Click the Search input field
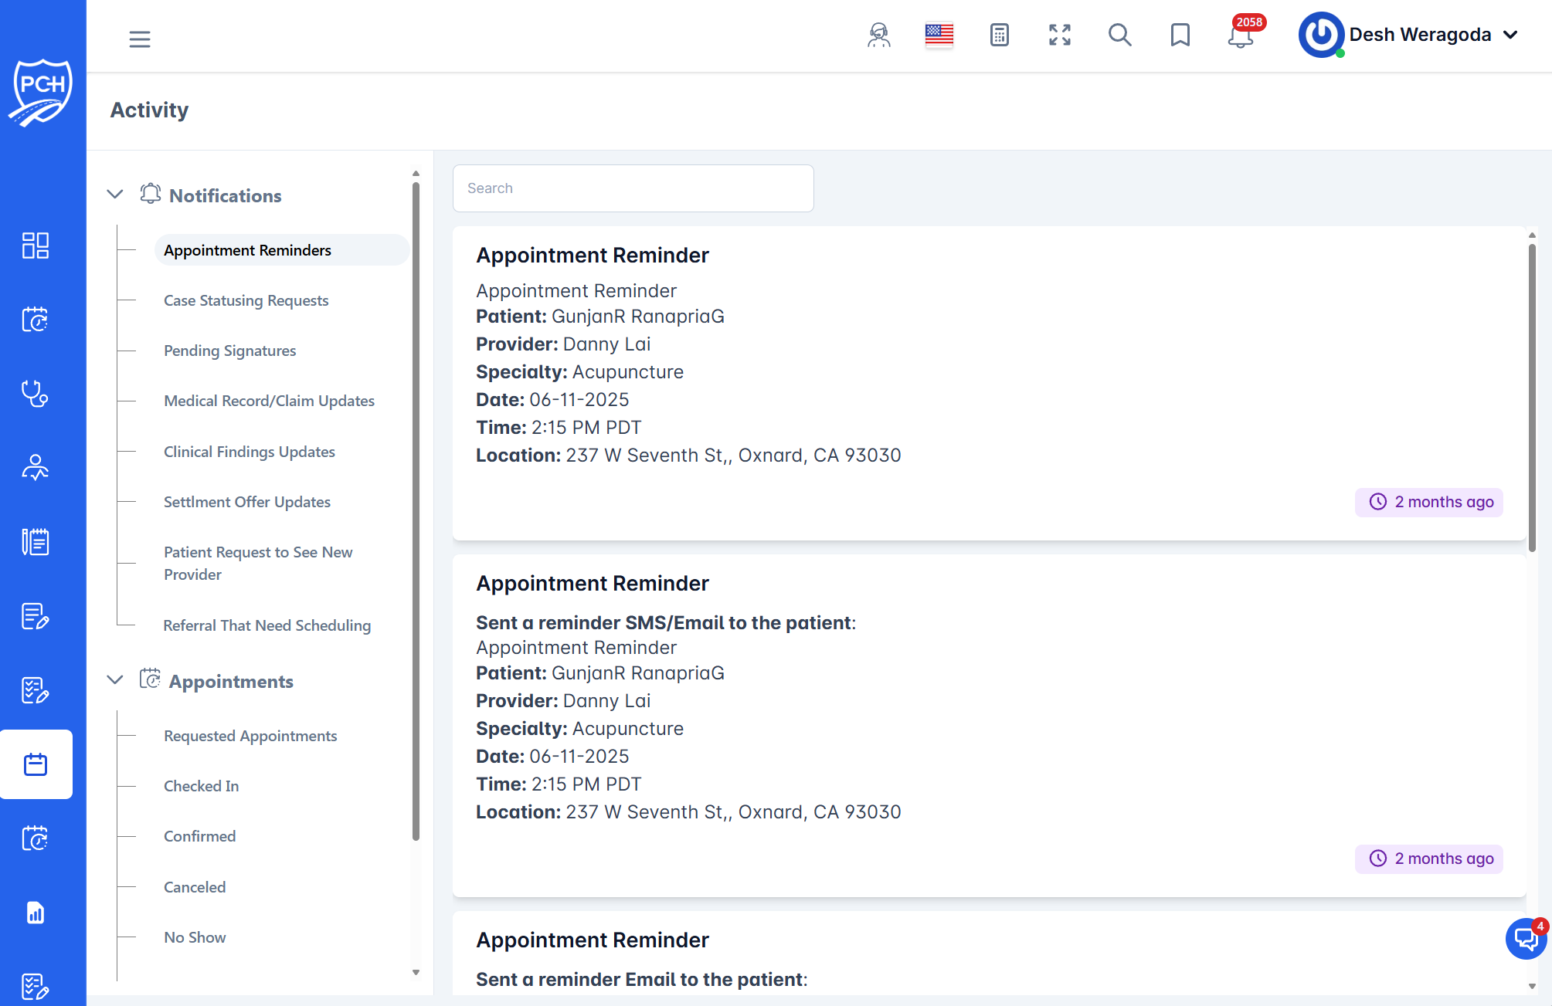Screen dimensions: 1552x1006 pyautogui.click(x=633, y=188)
